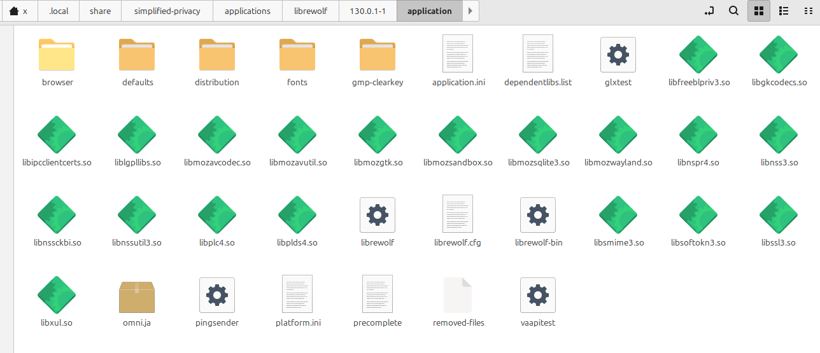Select the libgkcodecs.so library icon

(779, 54)
